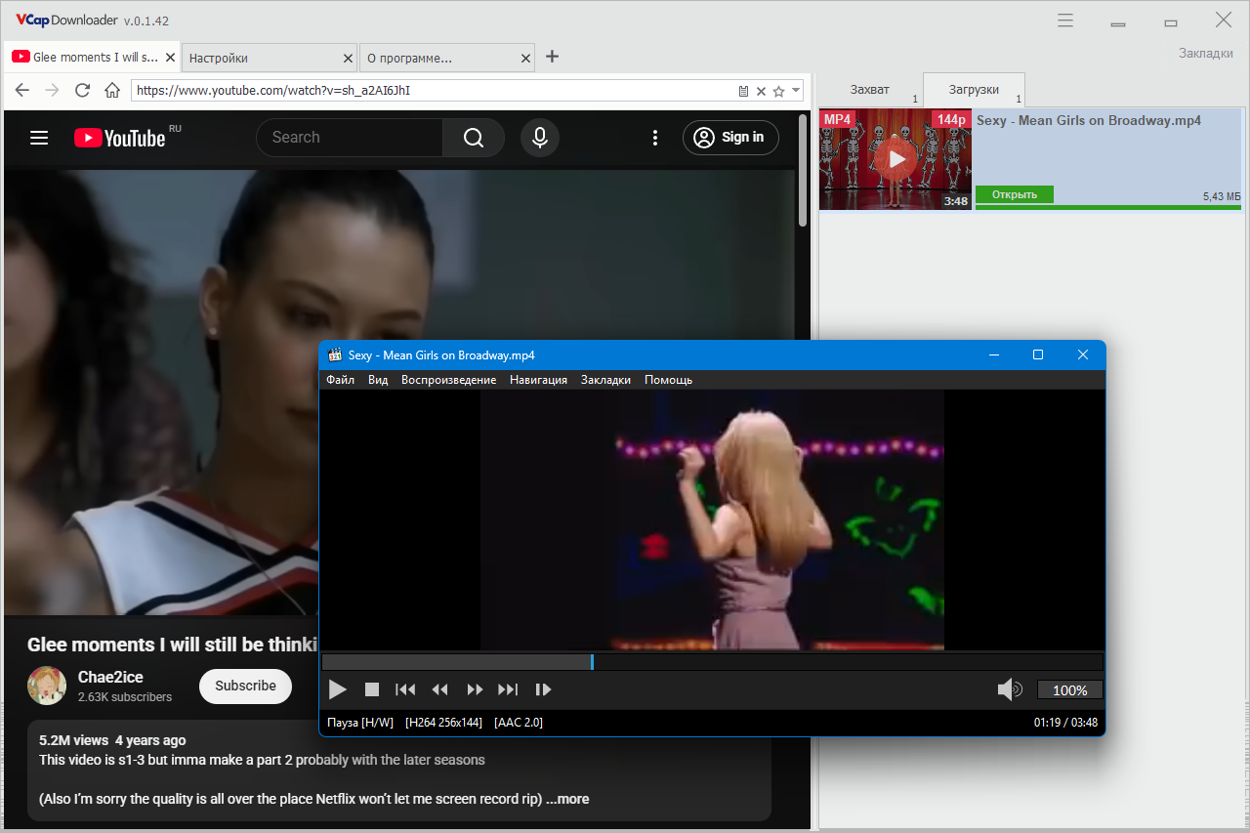Switch to the Захват tab
1250x833 pixels.
(869, 90)
